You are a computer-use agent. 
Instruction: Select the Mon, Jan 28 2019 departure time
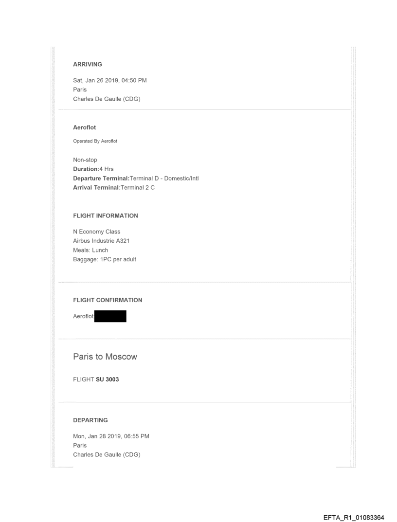point(110,436)
